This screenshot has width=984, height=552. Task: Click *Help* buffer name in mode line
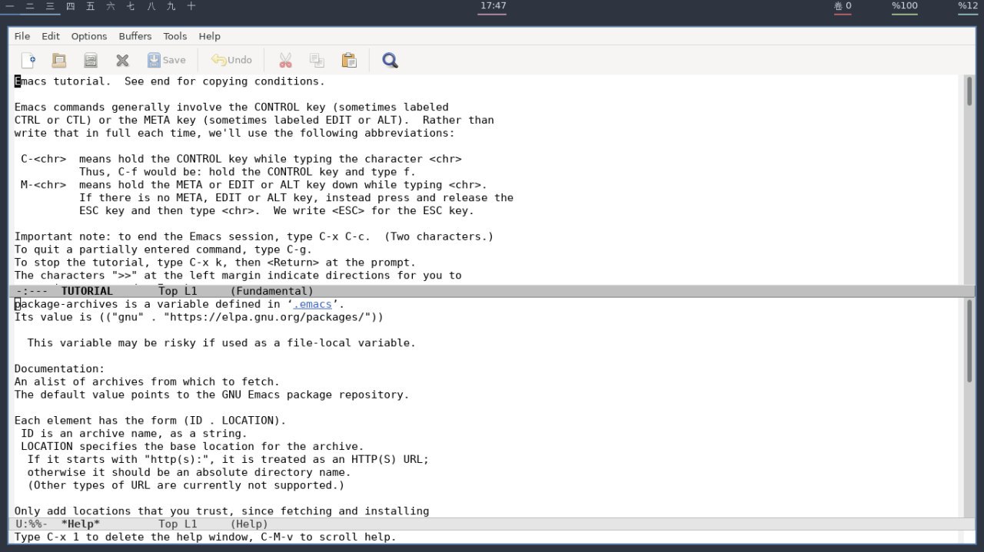81,524
